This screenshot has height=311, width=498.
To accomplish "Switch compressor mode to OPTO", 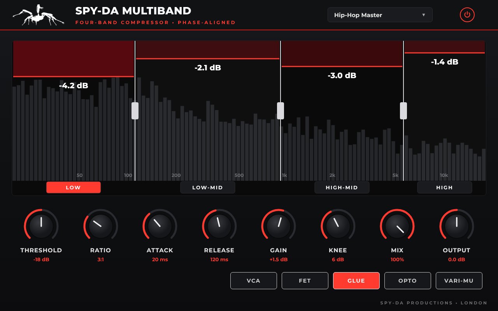I will coord(408,281).
